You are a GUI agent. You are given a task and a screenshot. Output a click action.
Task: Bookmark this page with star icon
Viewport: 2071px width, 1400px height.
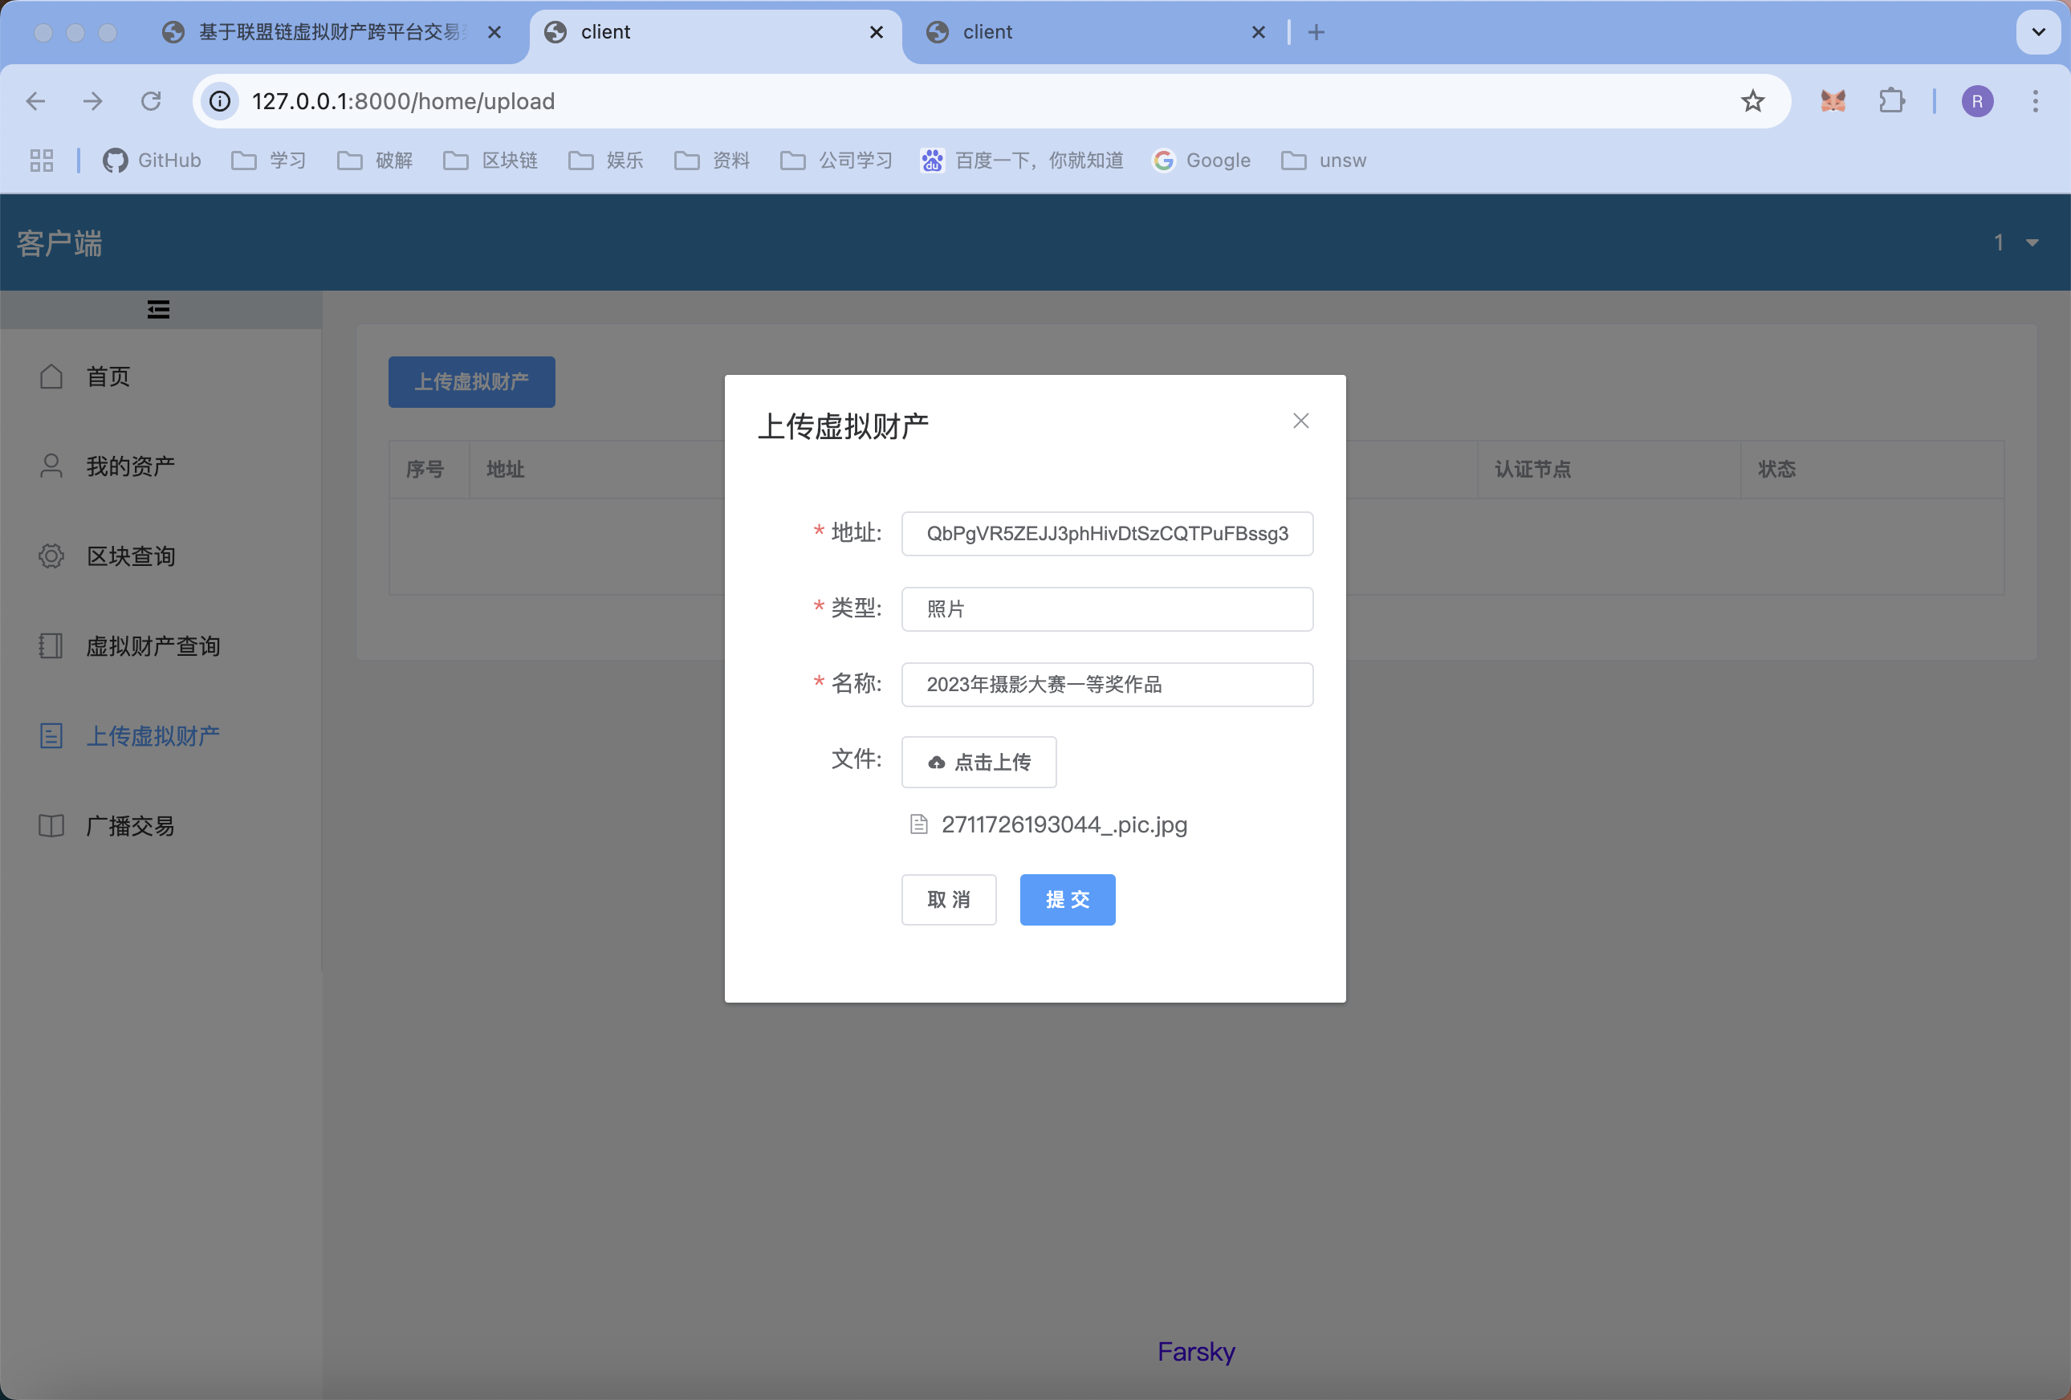click(x=1752, y=100)
